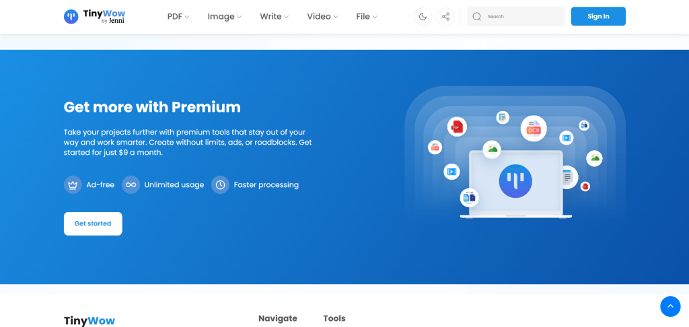Click the 'Faster processing' label text
Screen dimensions: 689x327
coord(266,185)
